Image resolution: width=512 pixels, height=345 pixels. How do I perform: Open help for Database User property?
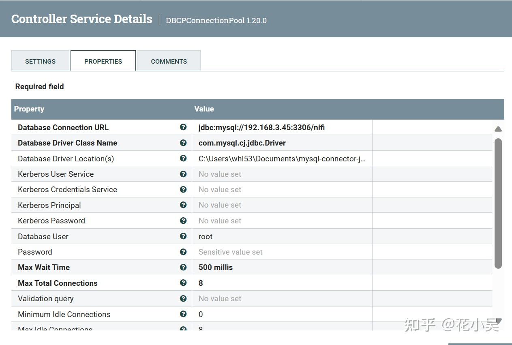point(183,236)
